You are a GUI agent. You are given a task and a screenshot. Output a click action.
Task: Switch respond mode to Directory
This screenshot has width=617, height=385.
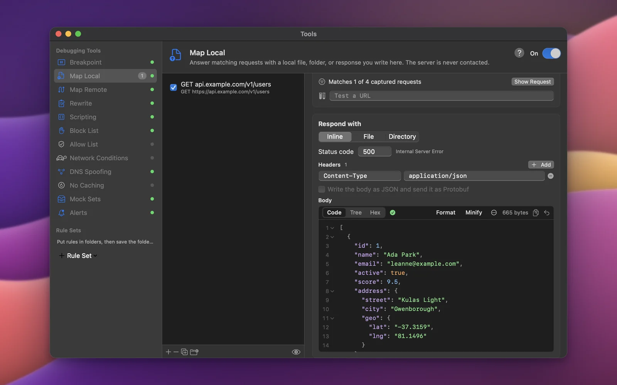pyautogui.click(x=402, y=137)
